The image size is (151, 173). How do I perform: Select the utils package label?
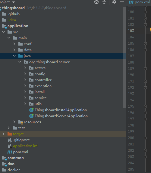pos(38,104)
